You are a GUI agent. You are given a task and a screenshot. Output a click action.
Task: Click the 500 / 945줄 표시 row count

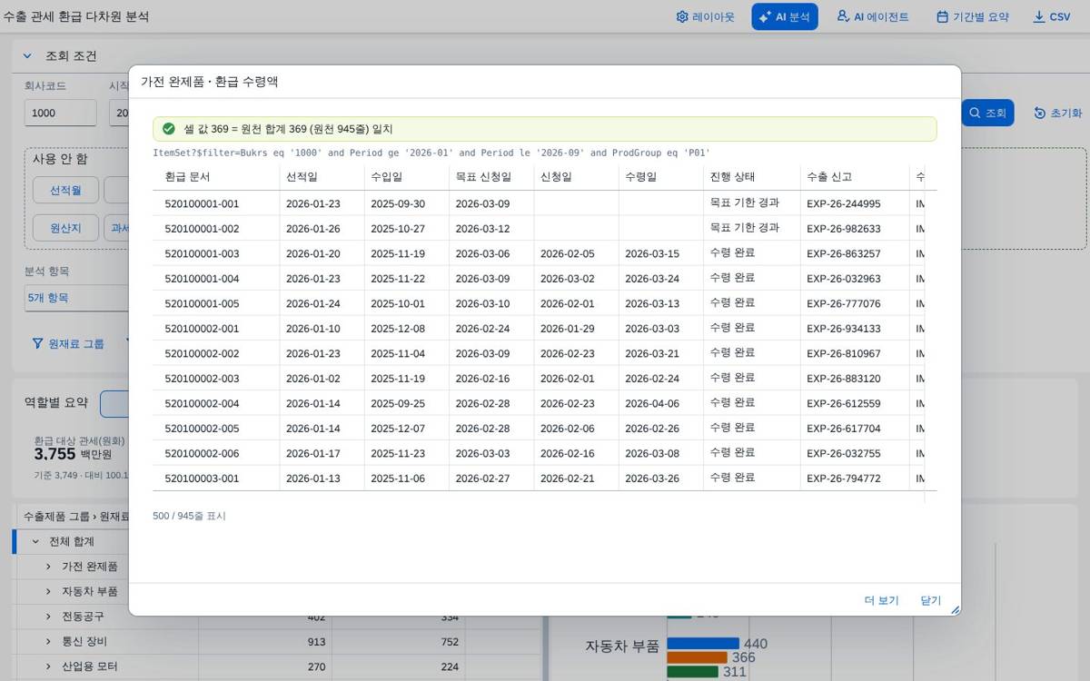189,516
